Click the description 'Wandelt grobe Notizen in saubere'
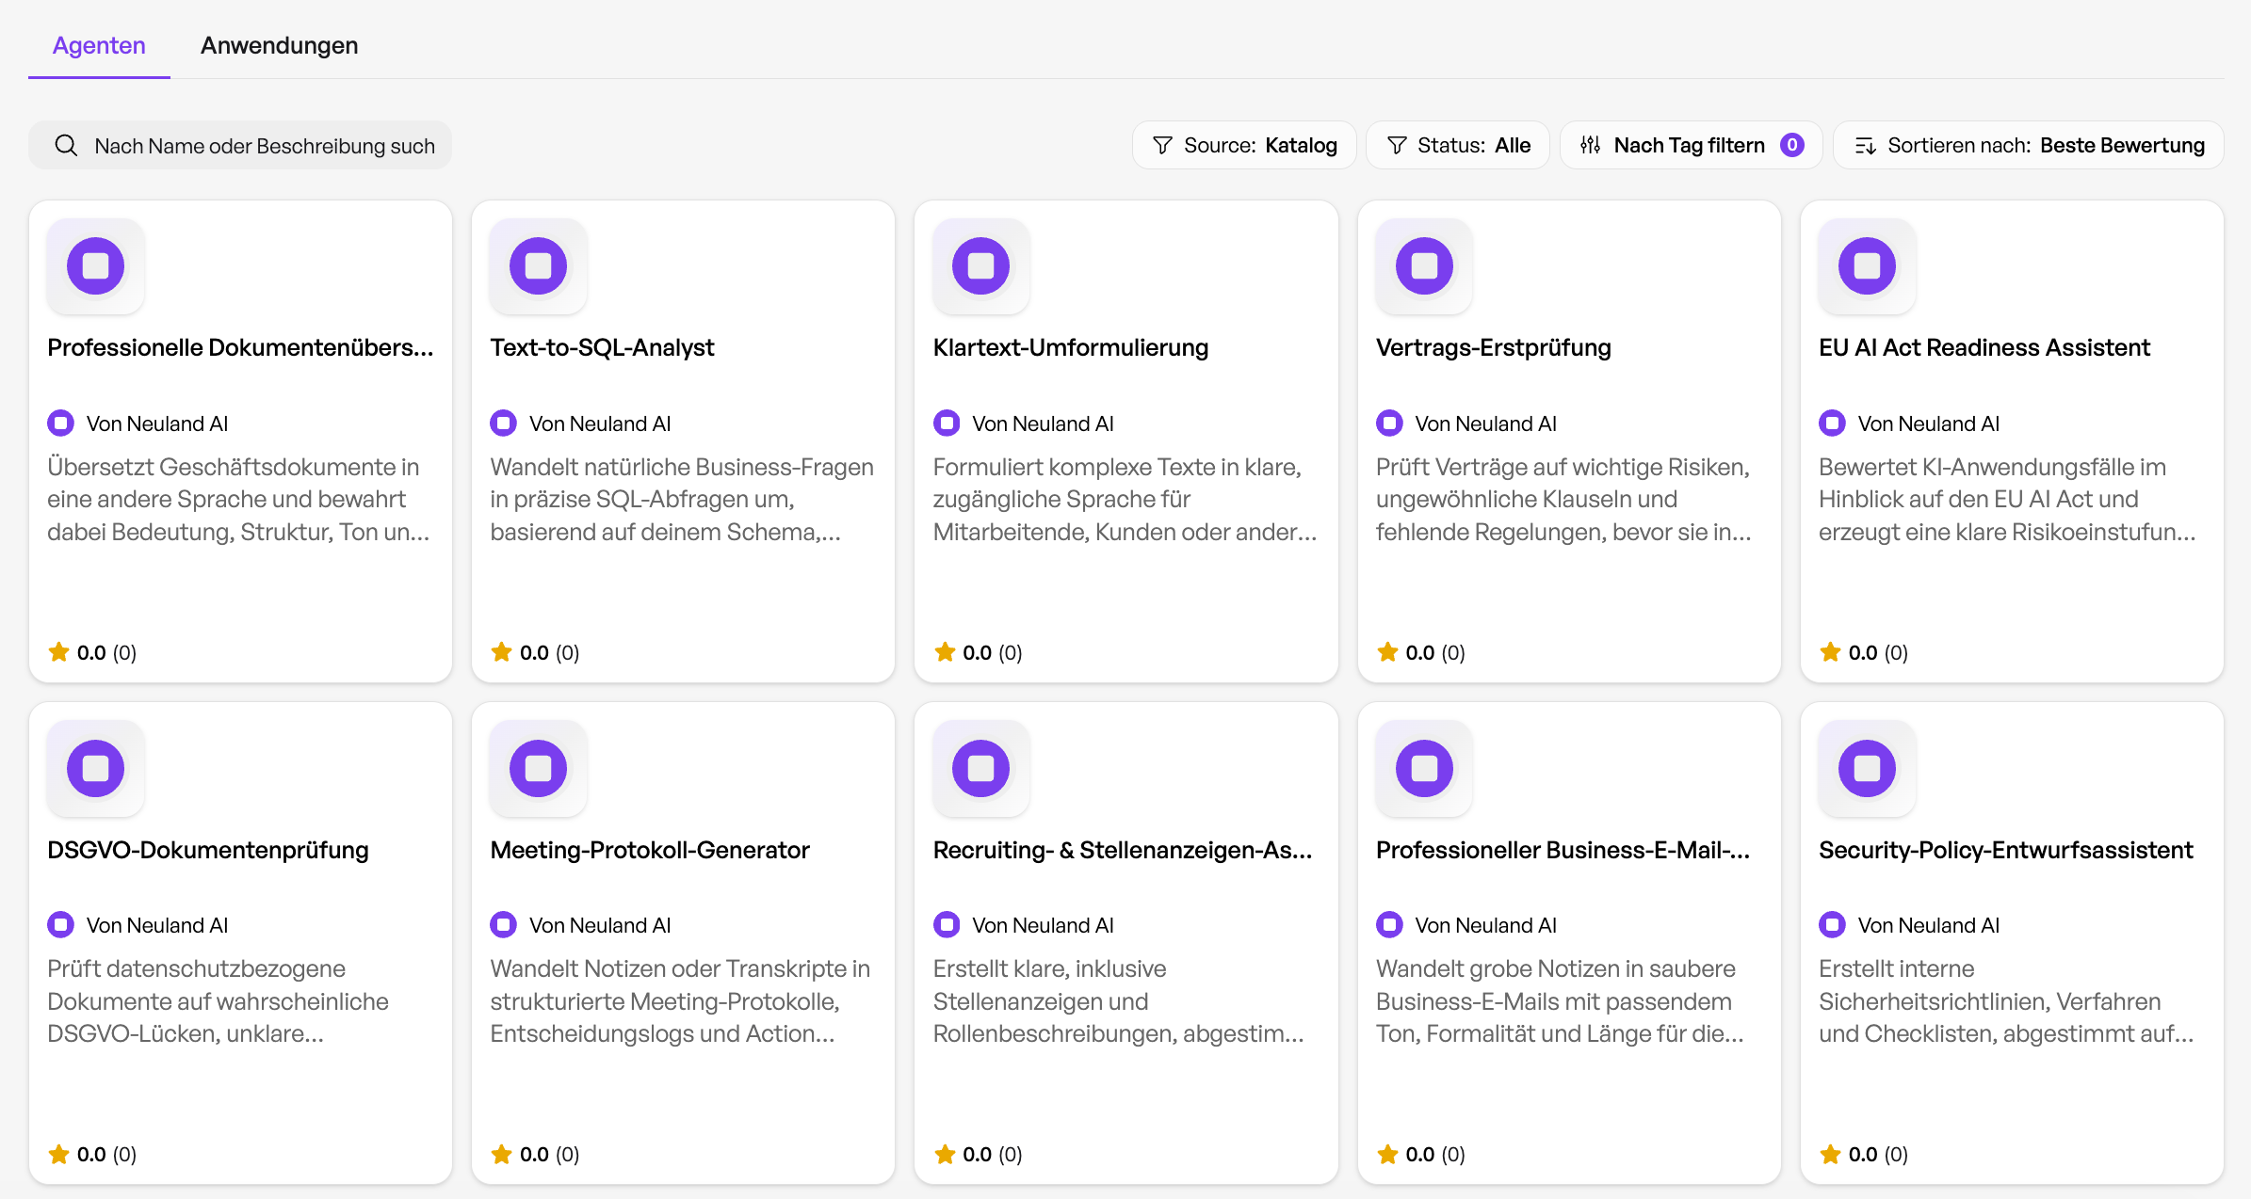The height and width of the screenshot is (1199, 2251). 1561,1001
